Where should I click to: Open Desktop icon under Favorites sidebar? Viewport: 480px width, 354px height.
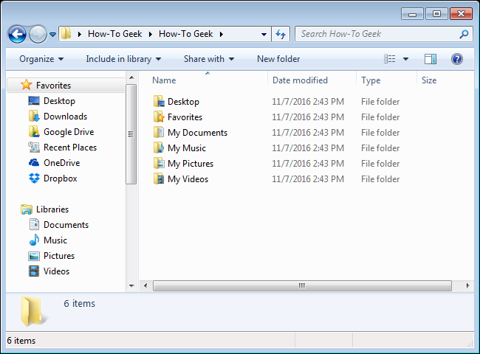click(34, 100)
